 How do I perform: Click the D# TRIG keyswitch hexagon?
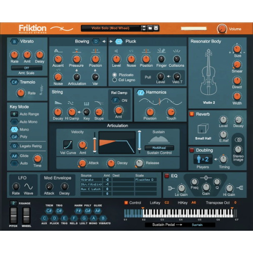click(59, 210)
